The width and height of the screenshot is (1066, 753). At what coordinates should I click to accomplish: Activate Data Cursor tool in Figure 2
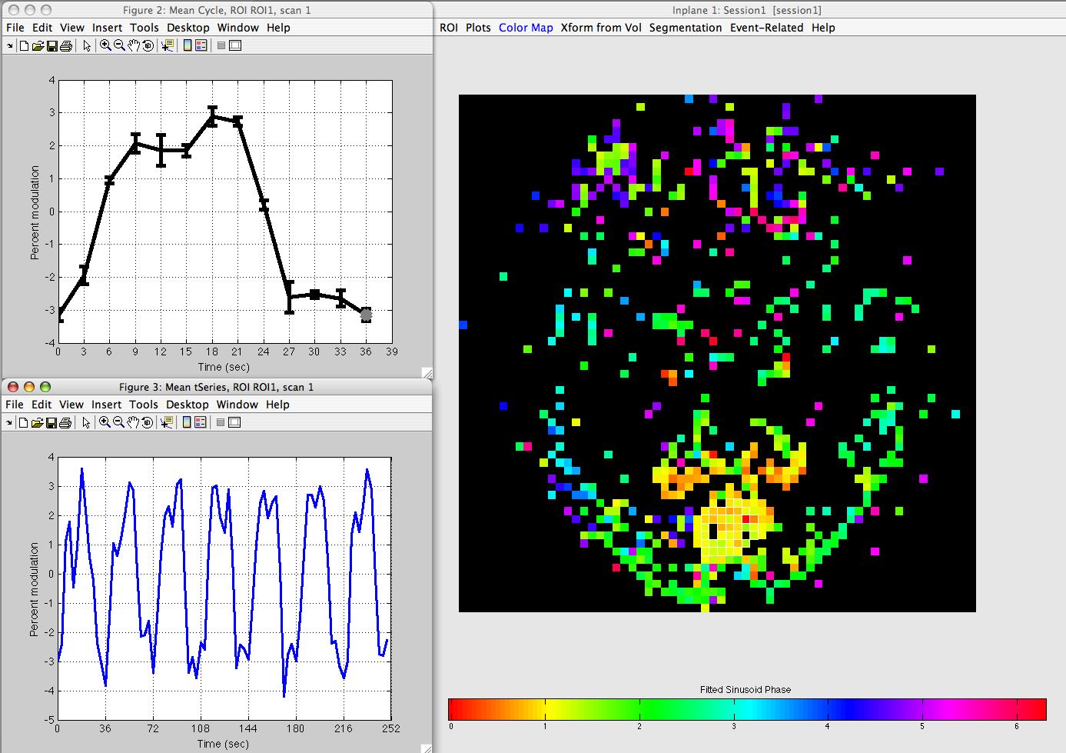[167, 45]
